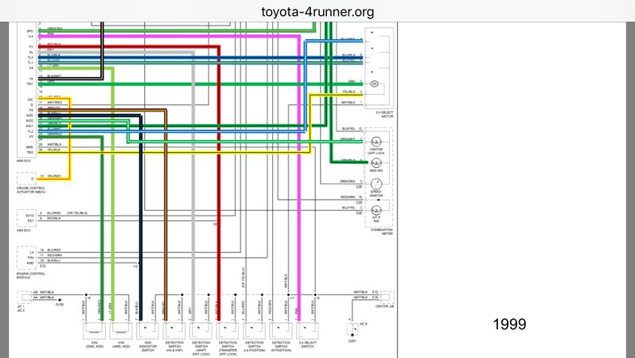Click the ENGINE CONTROL MODULE connector box
This screenshot has width=635, height=358.
[x=26, y=258]
